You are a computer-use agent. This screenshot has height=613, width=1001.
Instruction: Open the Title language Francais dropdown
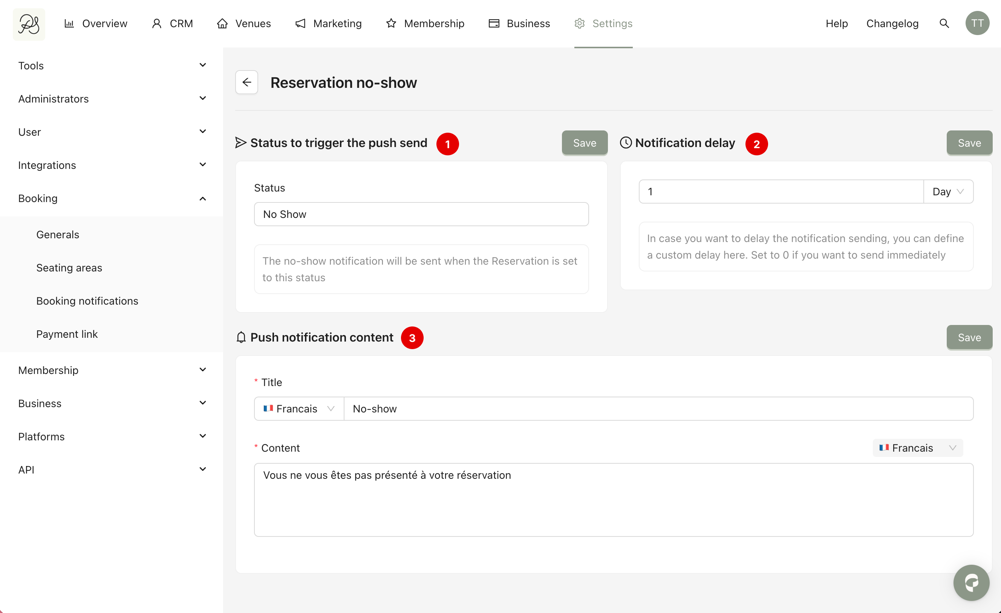tap(299, 409)
